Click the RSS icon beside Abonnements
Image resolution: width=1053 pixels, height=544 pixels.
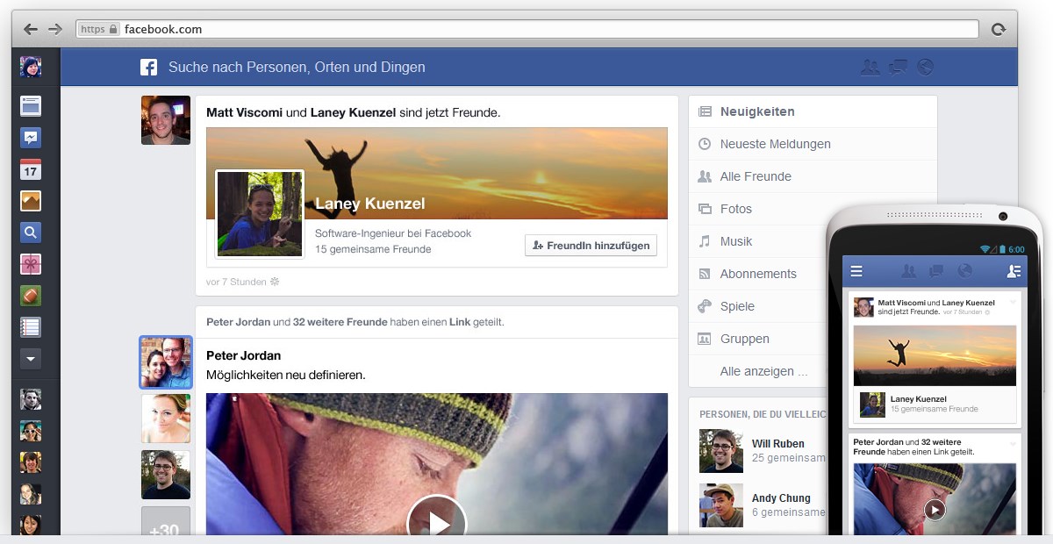(x=704, y=274)
